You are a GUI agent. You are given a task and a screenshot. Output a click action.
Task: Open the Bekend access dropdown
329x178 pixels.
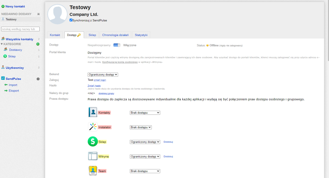pyautogui.click(x=103, y=74)
